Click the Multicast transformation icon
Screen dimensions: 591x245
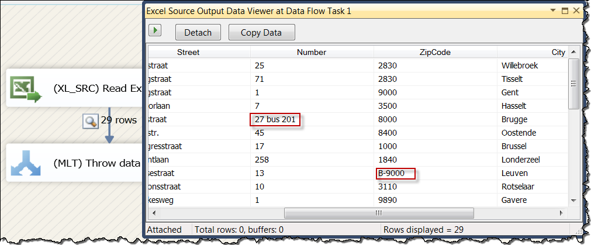pyautogui.click(x=25, y=163)
